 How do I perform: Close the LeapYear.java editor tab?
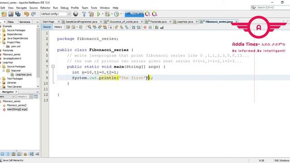(197, 22)
